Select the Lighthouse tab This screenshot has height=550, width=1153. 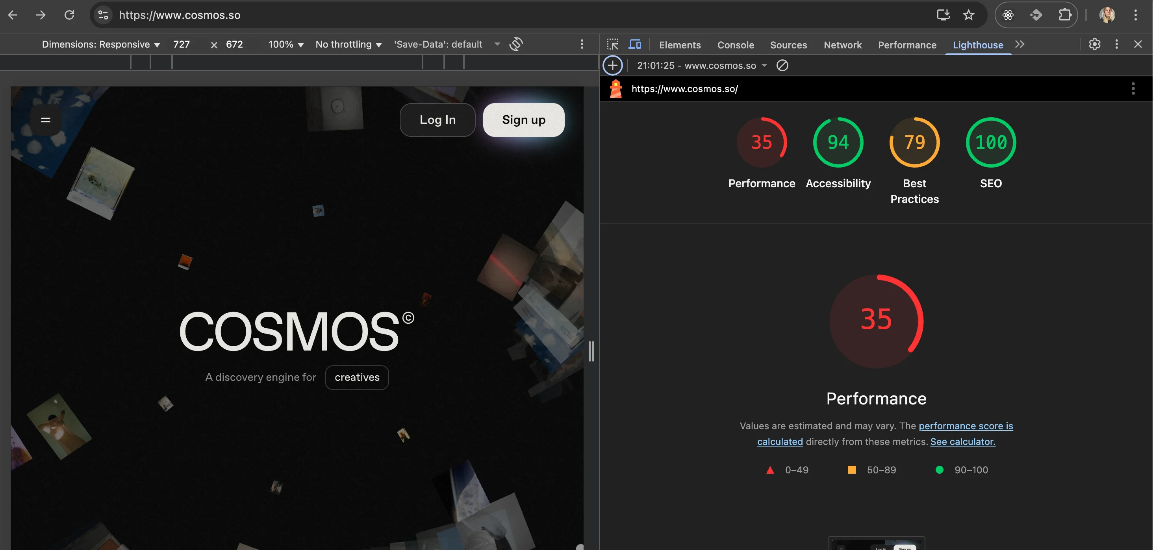978,45
